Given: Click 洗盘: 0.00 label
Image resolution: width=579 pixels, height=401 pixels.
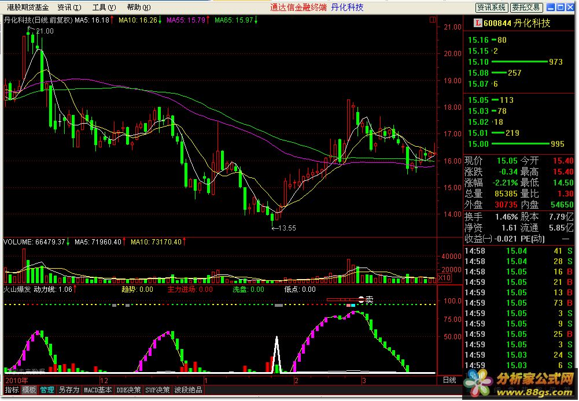Looking at the screenshot, I should [248, 289].
